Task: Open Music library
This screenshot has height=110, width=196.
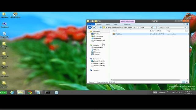Action: (x=96, y=50)
